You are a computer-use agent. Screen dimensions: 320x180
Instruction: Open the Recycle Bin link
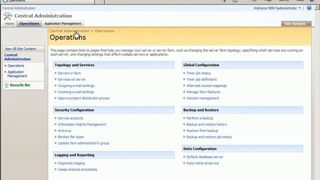pos(20,85)
